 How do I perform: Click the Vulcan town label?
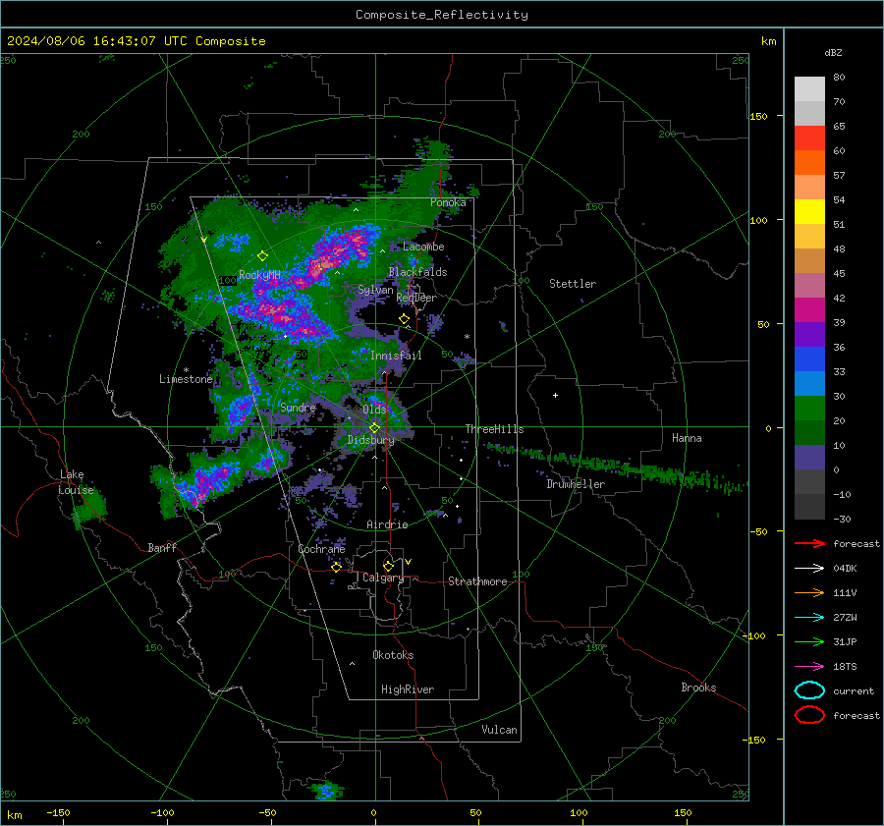tap(499, 730)
